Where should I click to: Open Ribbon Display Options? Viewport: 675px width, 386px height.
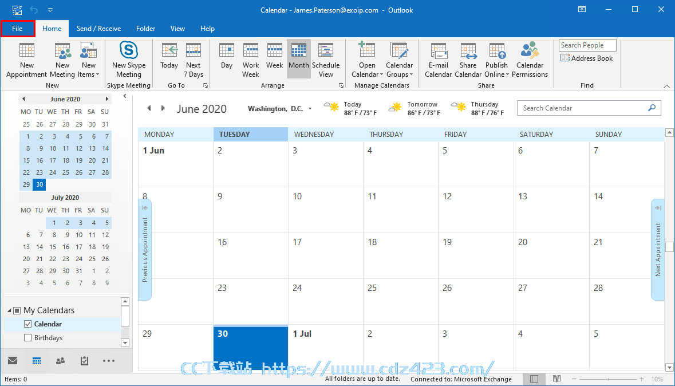[582, 10]
